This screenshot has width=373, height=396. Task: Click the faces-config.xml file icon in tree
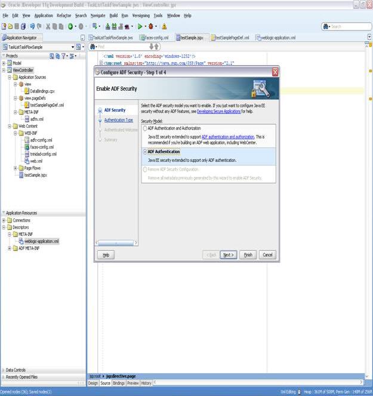[x=27, y=147]
